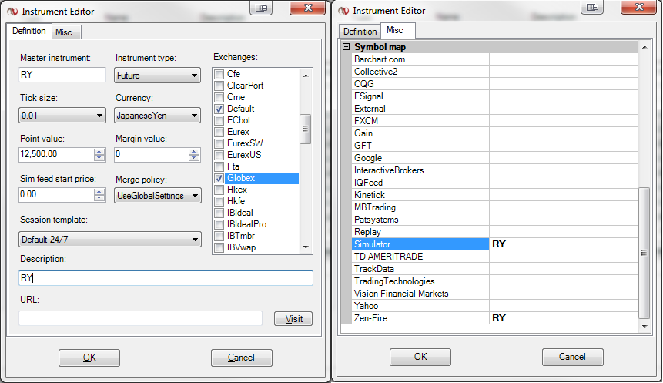The width and height of the screenshot is (663, 383).
Task: Click the Symbol map scroll down arrow
Action: click(x=645, y=326)
